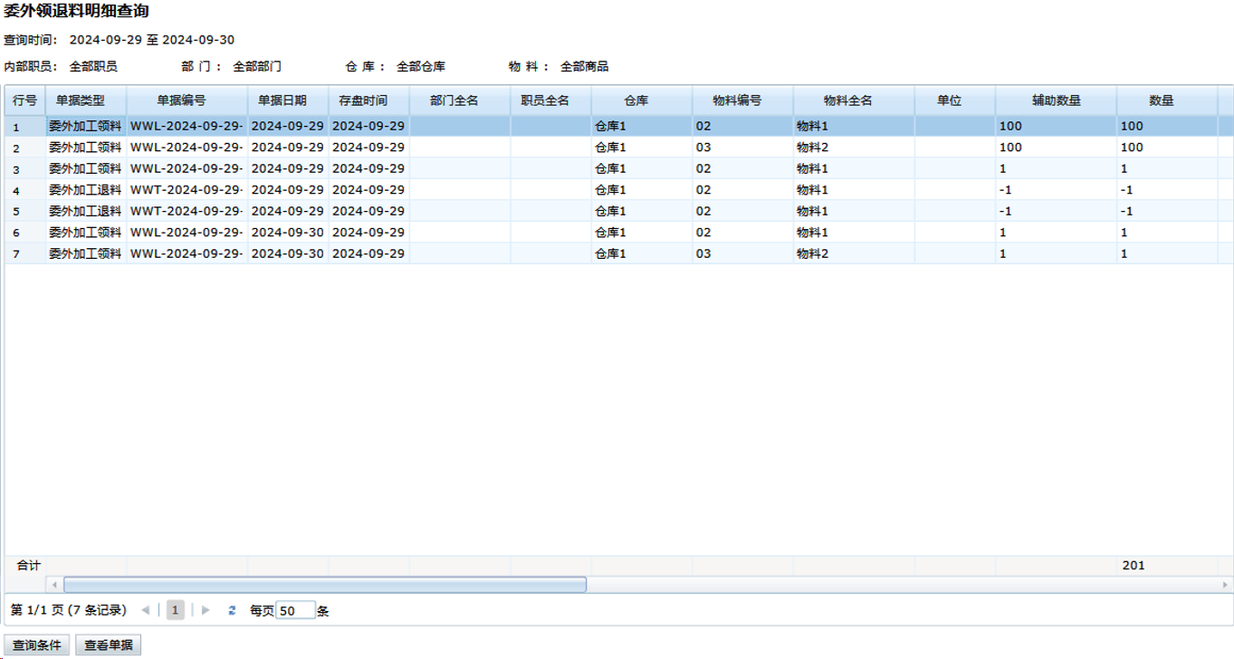
Task: Click the refresh icon in pagination bar
Action: tap(232, 611)
